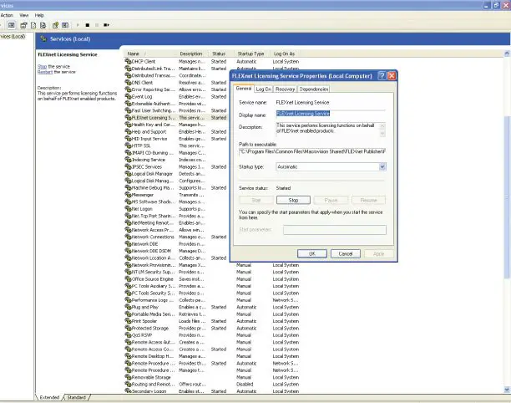Open the Startup type dropdown
The width and height of the screenshot is (511, 403).
tap(382, 166)
